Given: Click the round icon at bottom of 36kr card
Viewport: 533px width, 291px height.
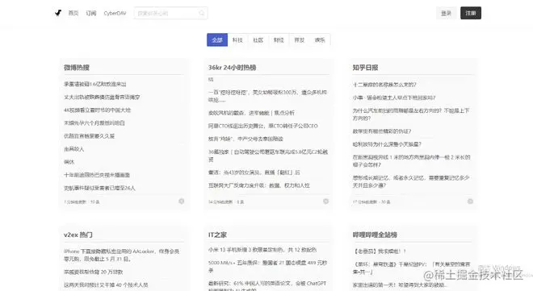Looking at the screenshot, I should [x=325, y=202].
